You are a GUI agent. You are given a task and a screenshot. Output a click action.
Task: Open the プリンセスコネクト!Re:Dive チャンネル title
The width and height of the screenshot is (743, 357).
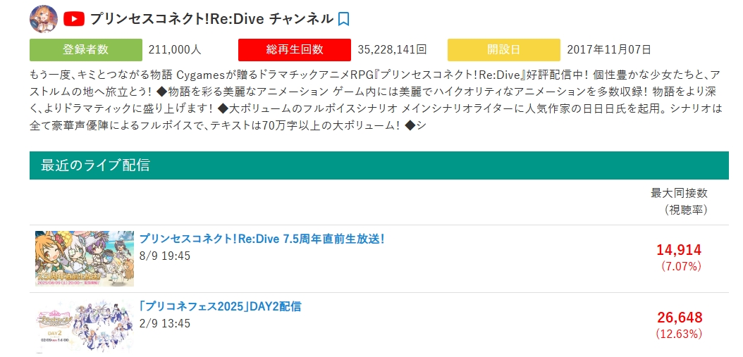[211, 19]
